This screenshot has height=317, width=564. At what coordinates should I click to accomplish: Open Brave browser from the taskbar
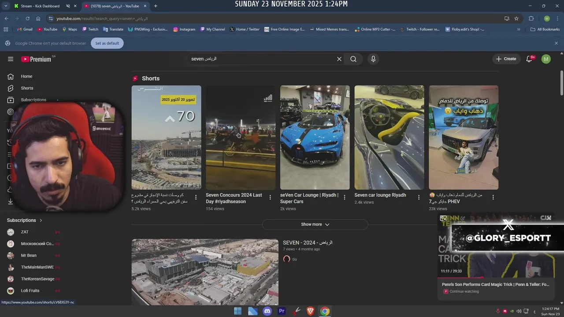point(310,311)
